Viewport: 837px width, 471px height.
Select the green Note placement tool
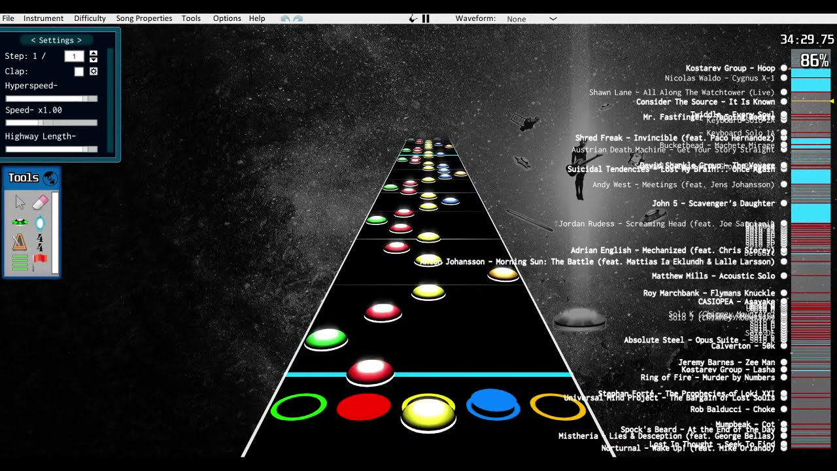(20, 222)
